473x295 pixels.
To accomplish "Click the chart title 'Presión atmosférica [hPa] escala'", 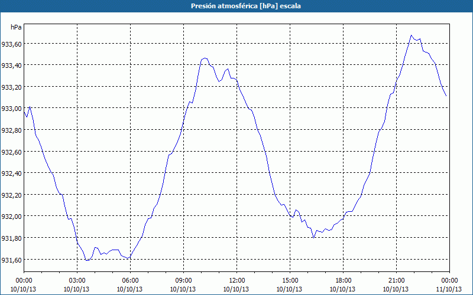I will click(246, 6).
